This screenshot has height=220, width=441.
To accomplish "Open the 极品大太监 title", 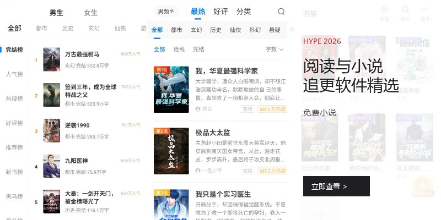I will tap(213, 133).
